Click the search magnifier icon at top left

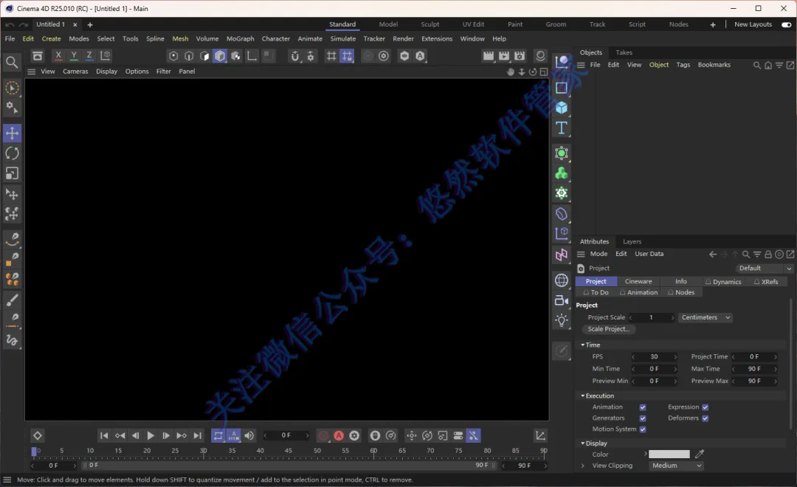pos(11,63)
